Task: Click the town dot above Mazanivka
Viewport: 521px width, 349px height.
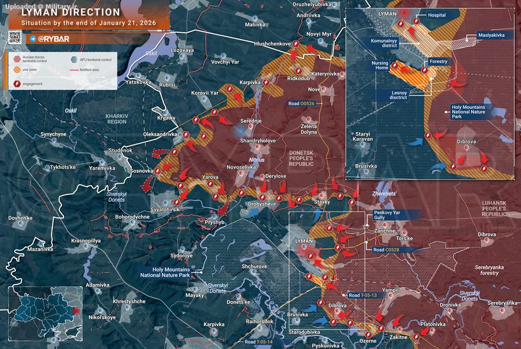Action: pyautogui.click(x=41, y=244)
